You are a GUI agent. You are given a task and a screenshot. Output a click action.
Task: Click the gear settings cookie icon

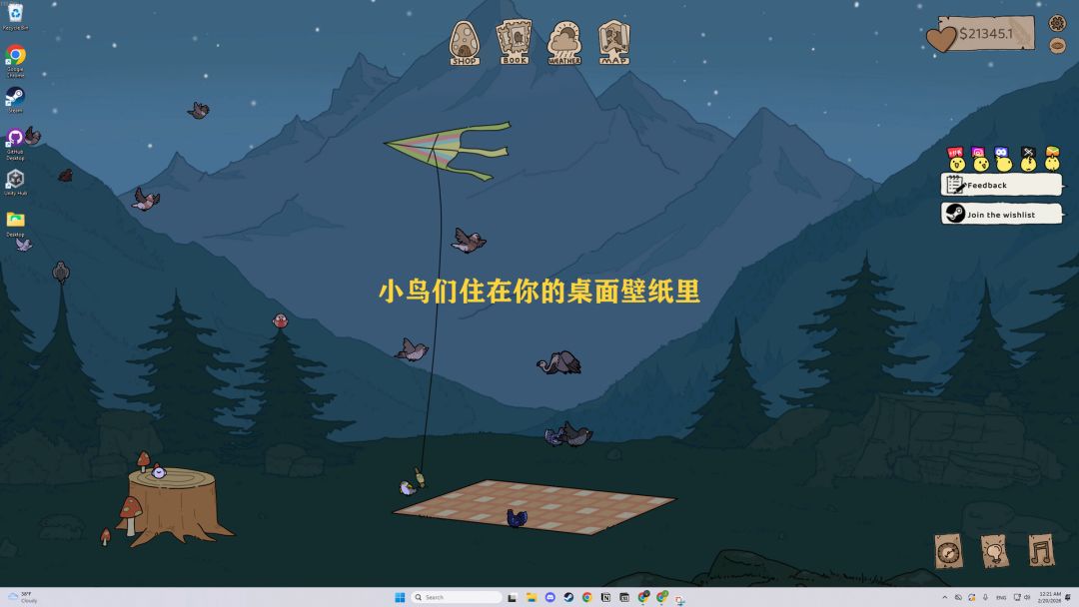pyautogui.click(x=1057, y=23)
